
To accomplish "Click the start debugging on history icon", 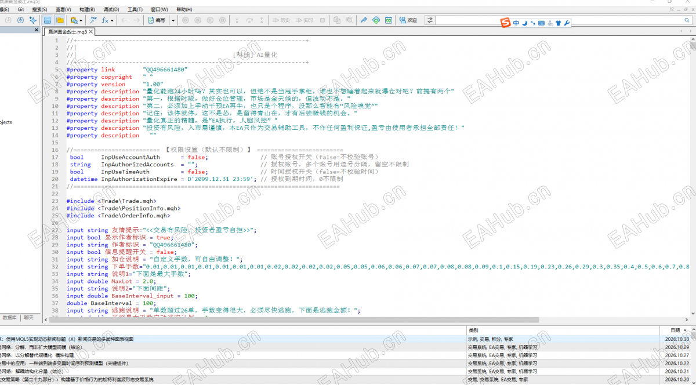I will click(x=186, y=20).
